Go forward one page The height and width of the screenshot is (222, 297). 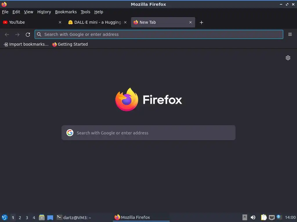(17, 35)
